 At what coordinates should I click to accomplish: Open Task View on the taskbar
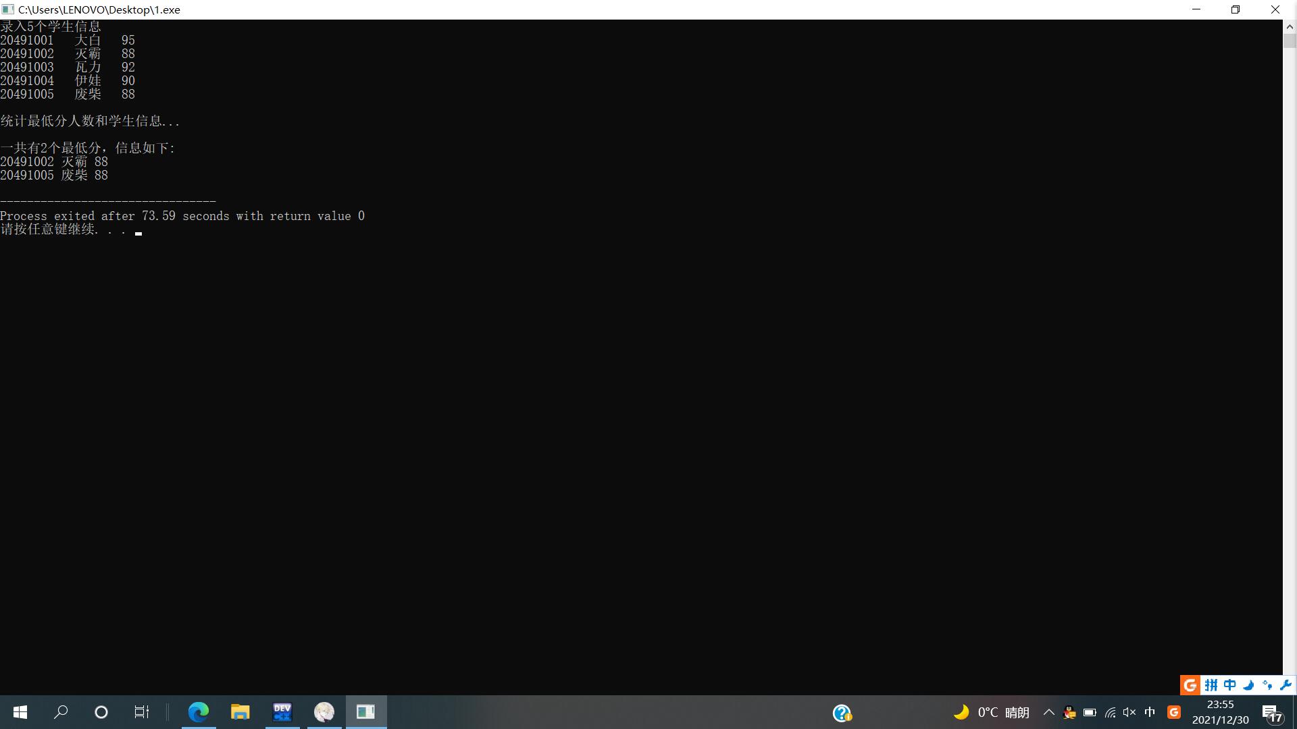point(141,712)
